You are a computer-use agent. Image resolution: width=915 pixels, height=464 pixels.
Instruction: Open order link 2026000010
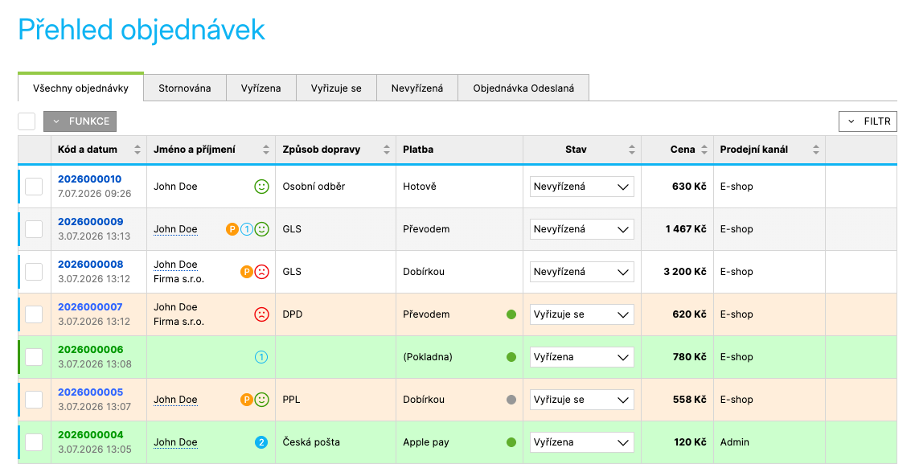click(90, 179)
